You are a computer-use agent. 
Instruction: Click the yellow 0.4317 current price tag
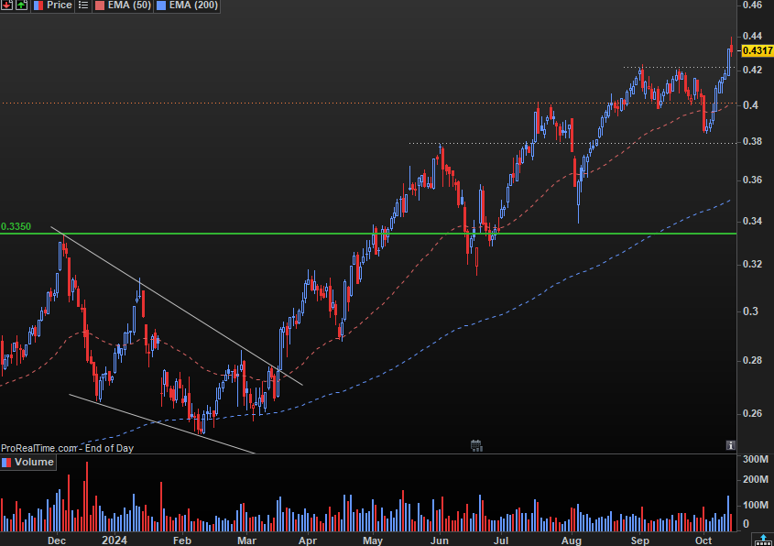[x=758, y=50]
